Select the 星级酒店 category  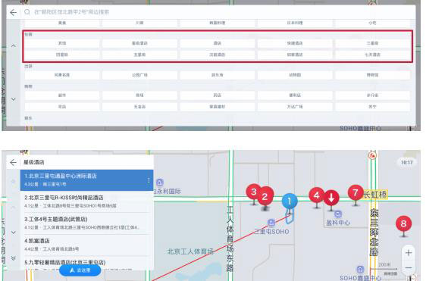[x=139, y=43]
